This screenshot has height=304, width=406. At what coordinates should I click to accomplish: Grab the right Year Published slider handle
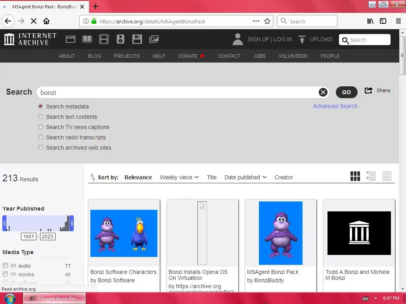(72, 223)
